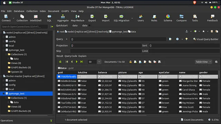The height and width of the screenshot is (124, 221).
Task: Open the Database menu
Action: tap(19, 11)
